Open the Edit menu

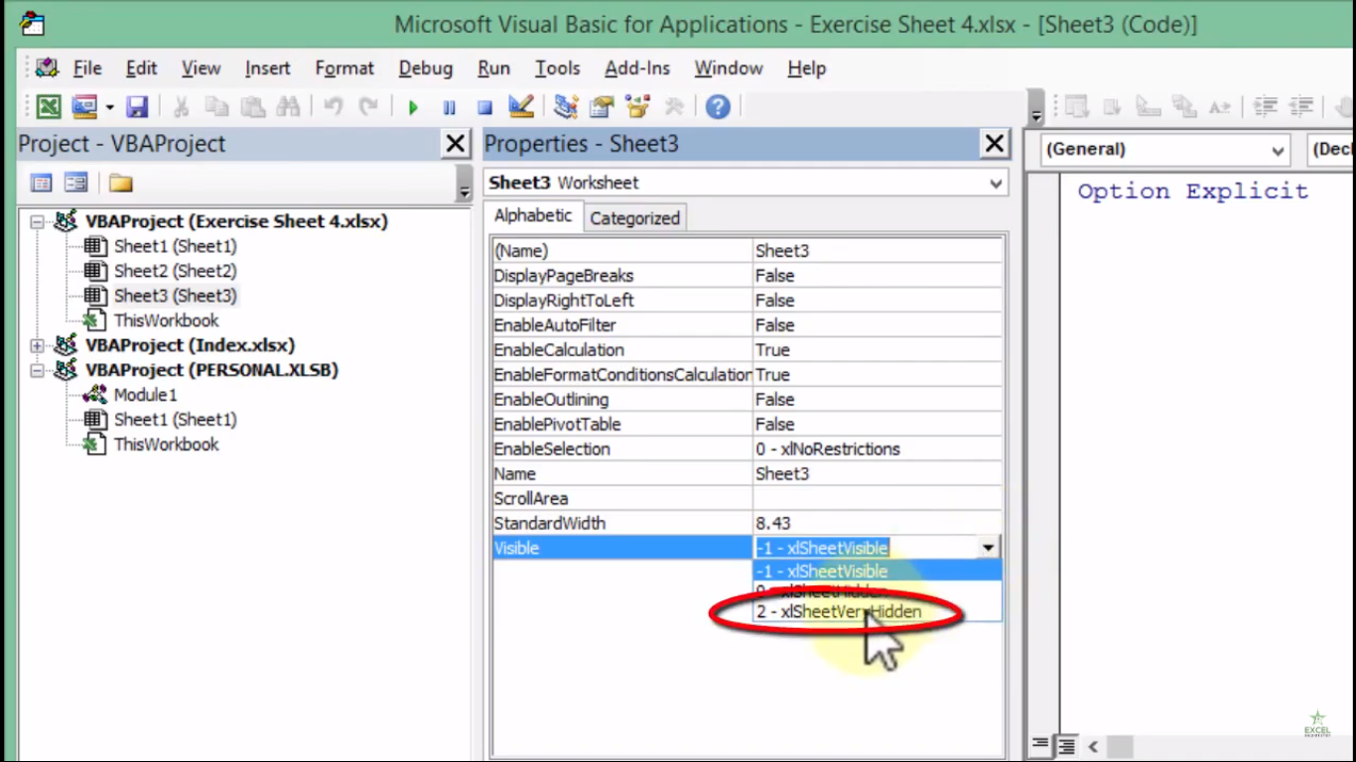pos(141,68)
